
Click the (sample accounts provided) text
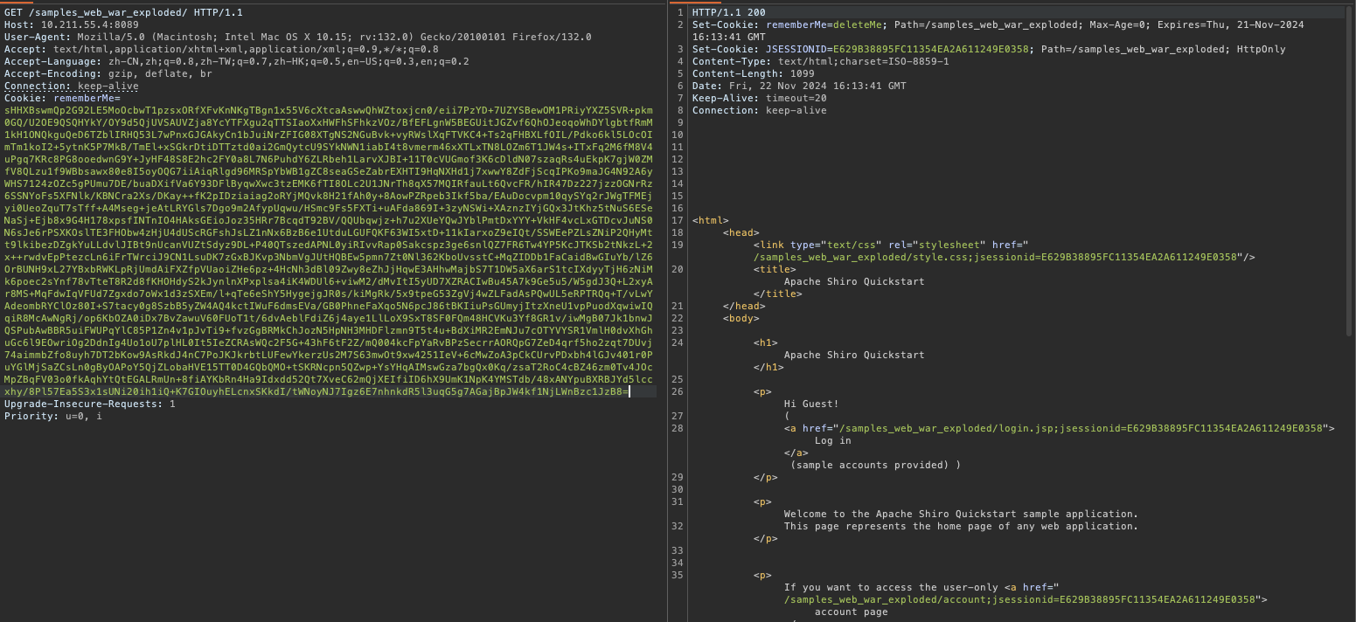click(875, 465)
